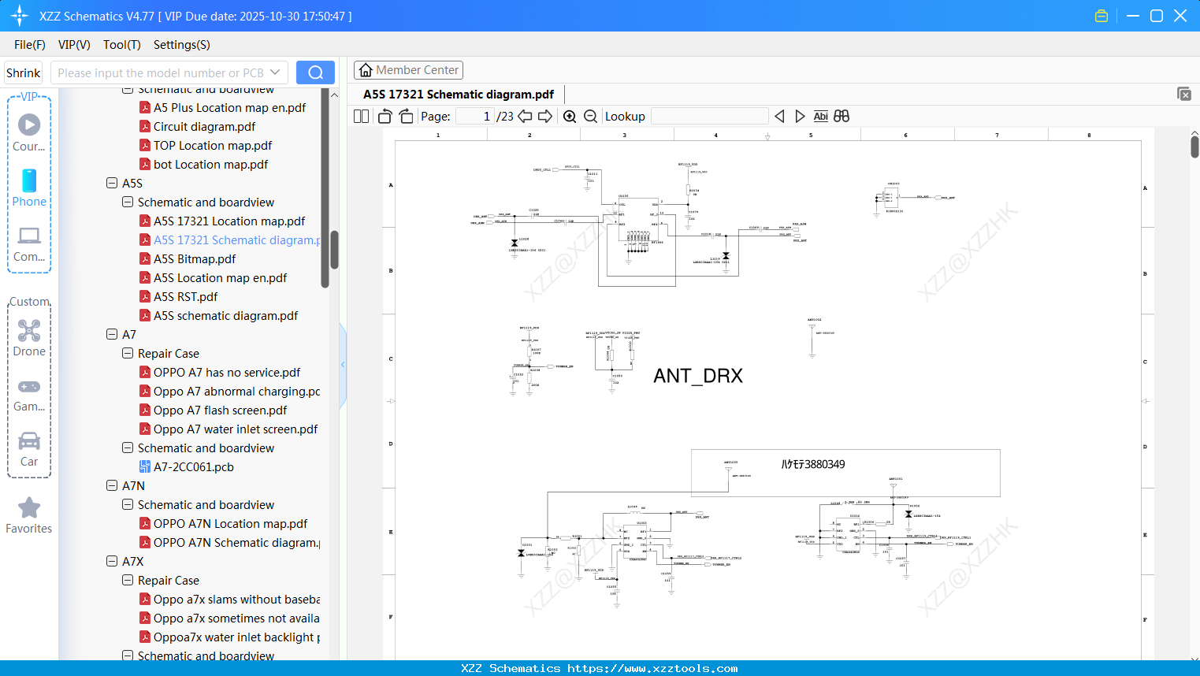
Task: Open the Settings(S) menu
Action: point(181,45)
